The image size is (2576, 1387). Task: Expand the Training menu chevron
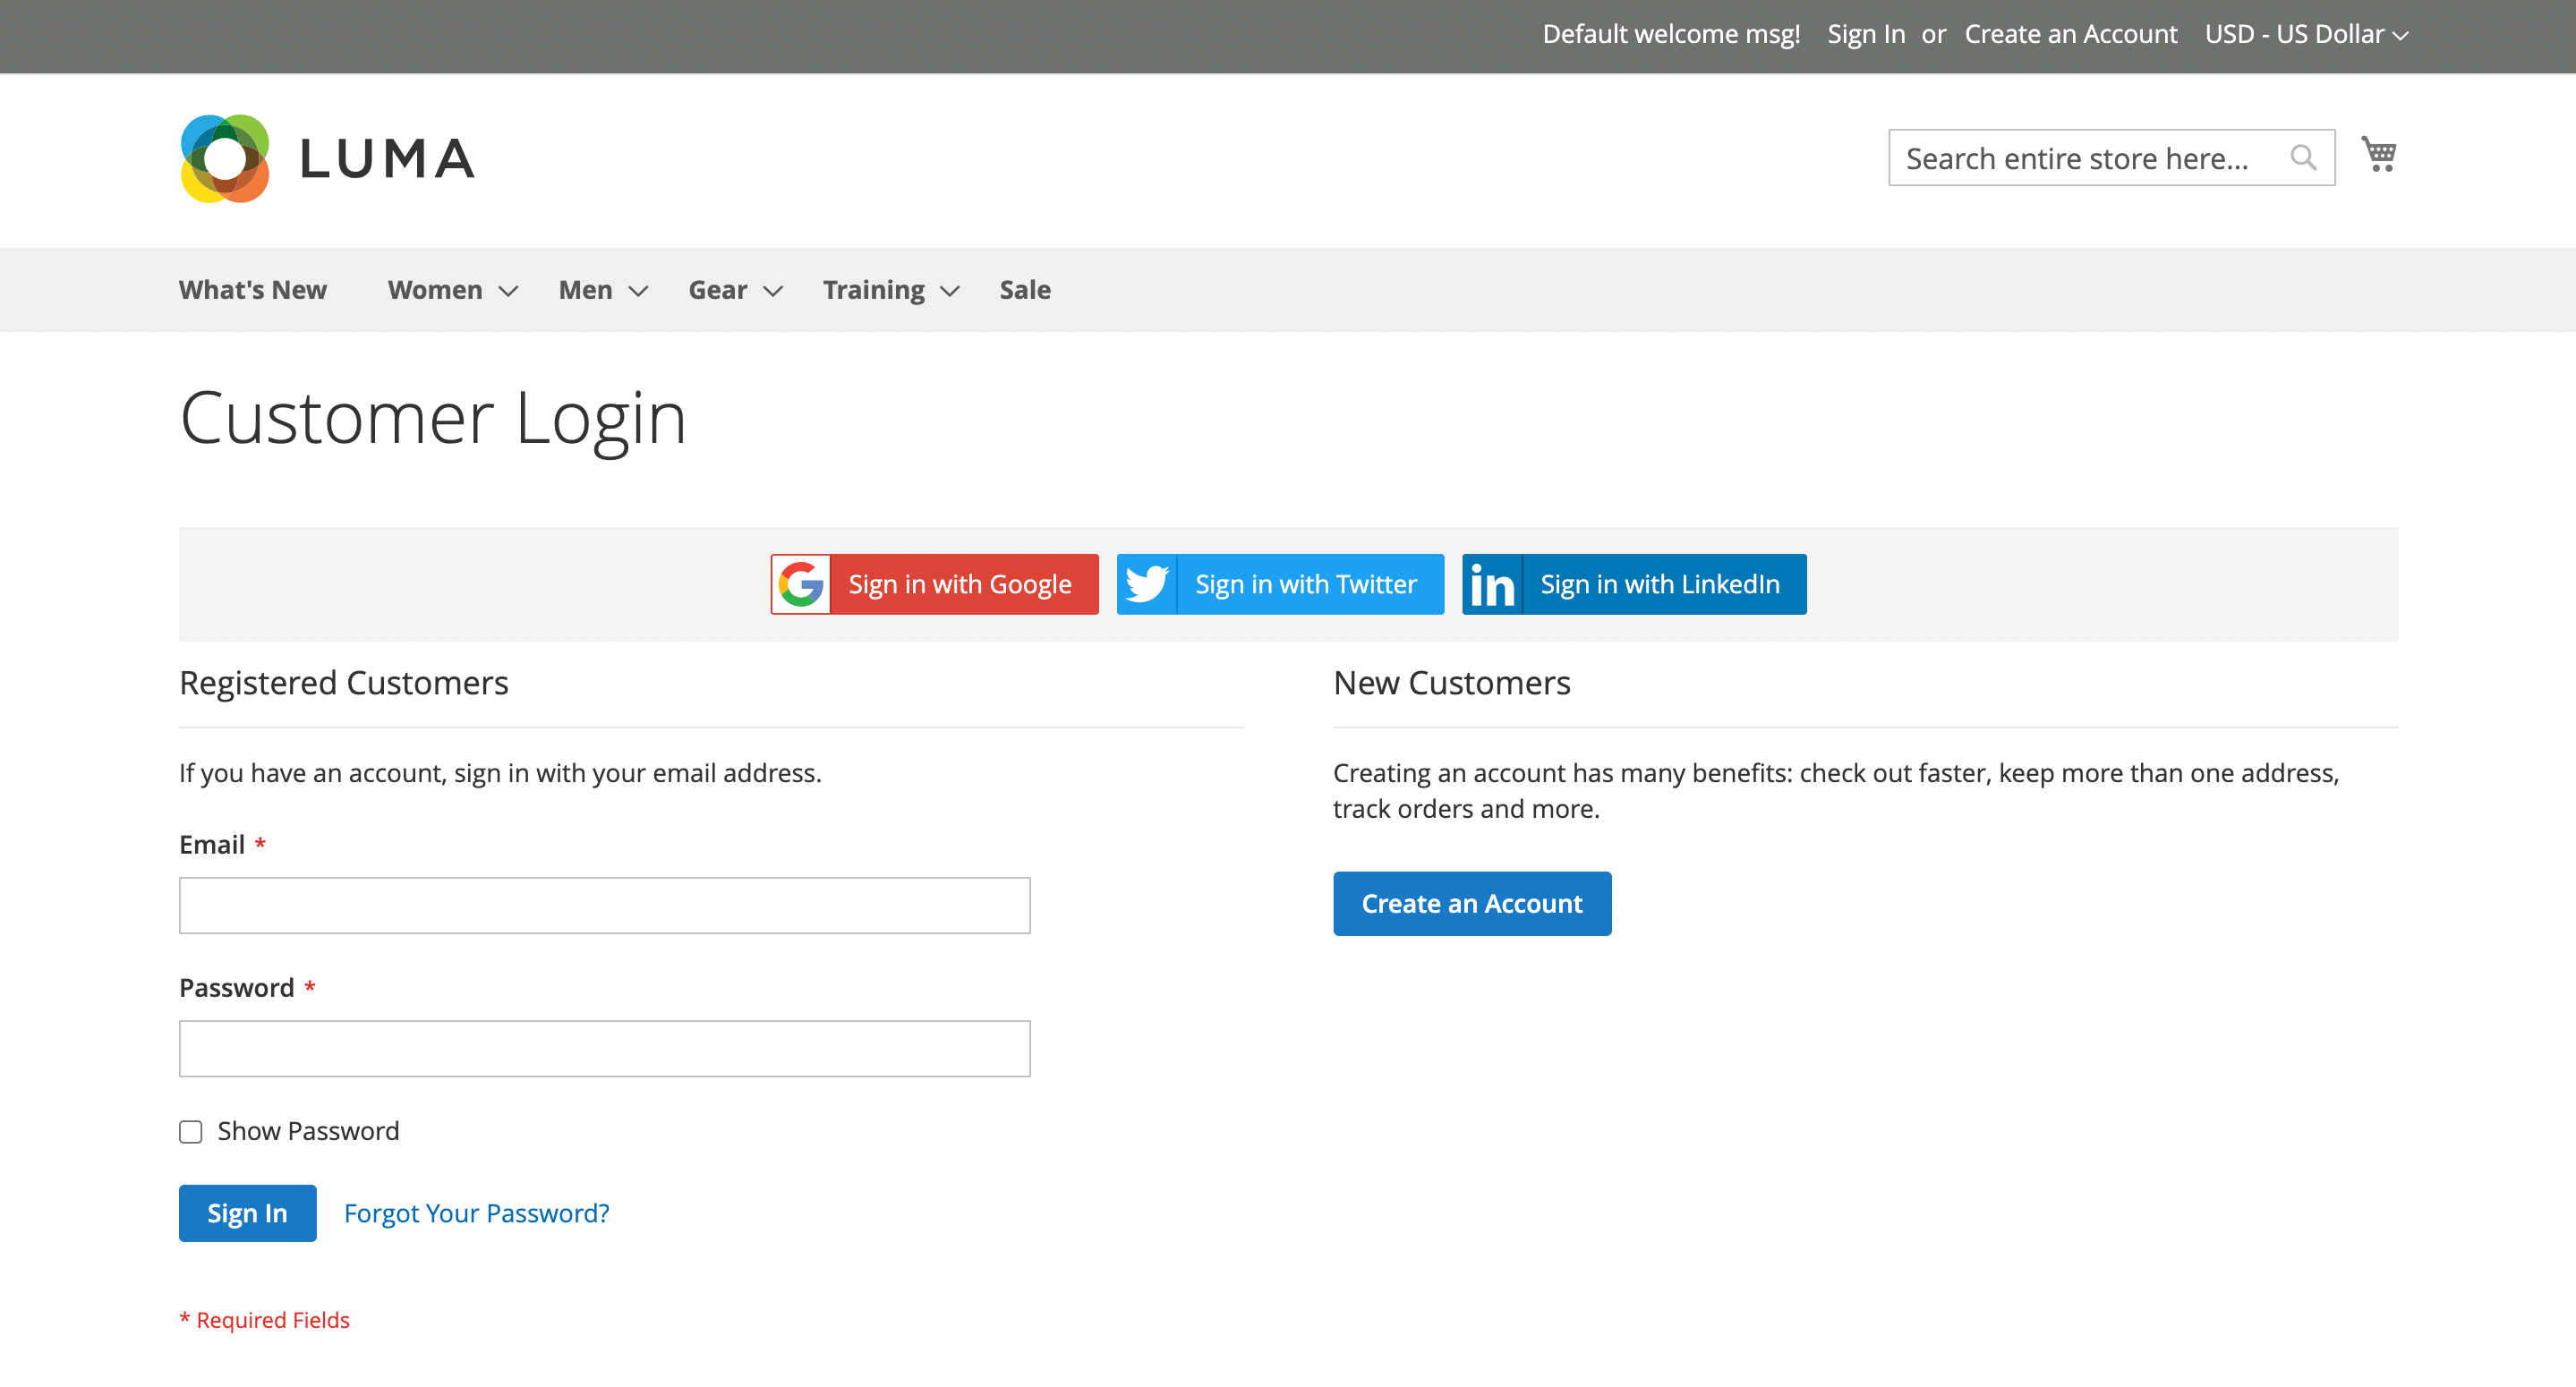click(950, 291)
